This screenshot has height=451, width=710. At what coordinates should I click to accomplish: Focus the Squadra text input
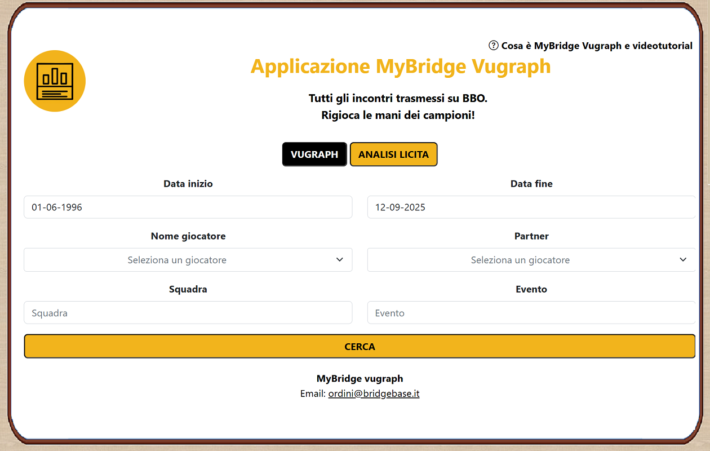click(x=188, y=313)
